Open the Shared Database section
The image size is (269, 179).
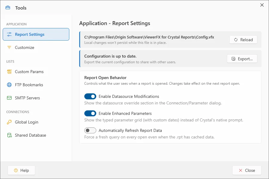click(x=36, y=135)
